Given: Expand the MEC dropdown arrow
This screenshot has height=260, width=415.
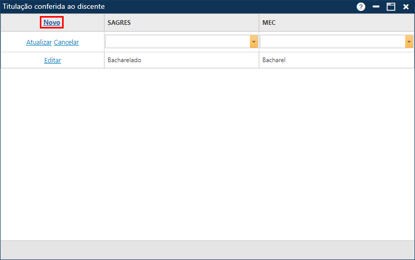Looking at the screenshot, I should click(x=409, y=42).
